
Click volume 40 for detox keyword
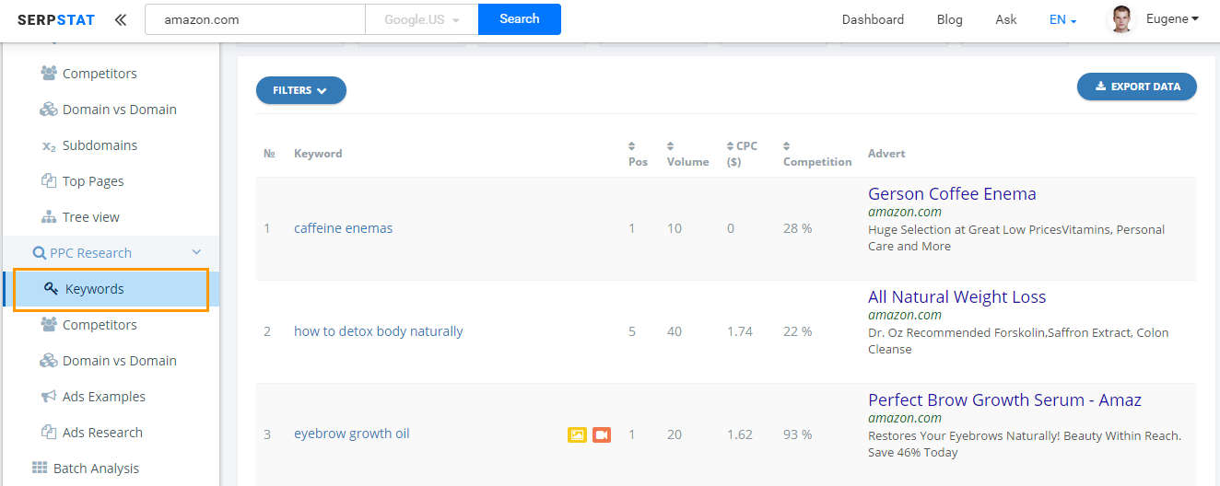coord(675,331)
